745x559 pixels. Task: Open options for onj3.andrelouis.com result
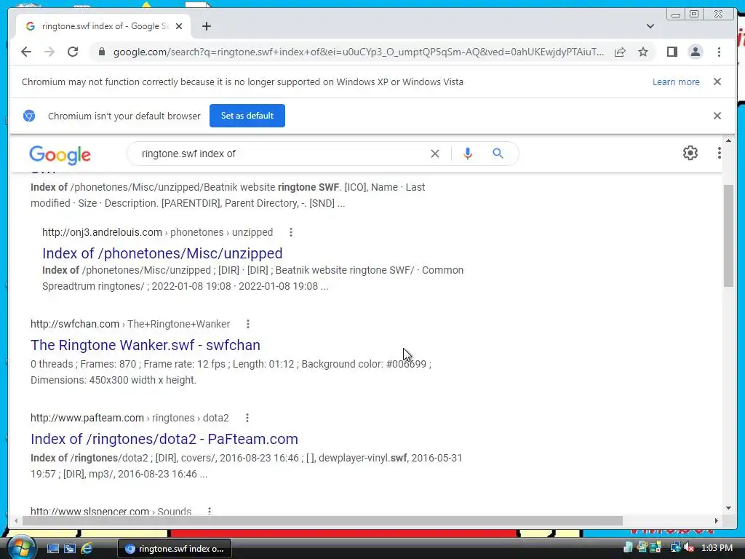click(x=291, y=232)
